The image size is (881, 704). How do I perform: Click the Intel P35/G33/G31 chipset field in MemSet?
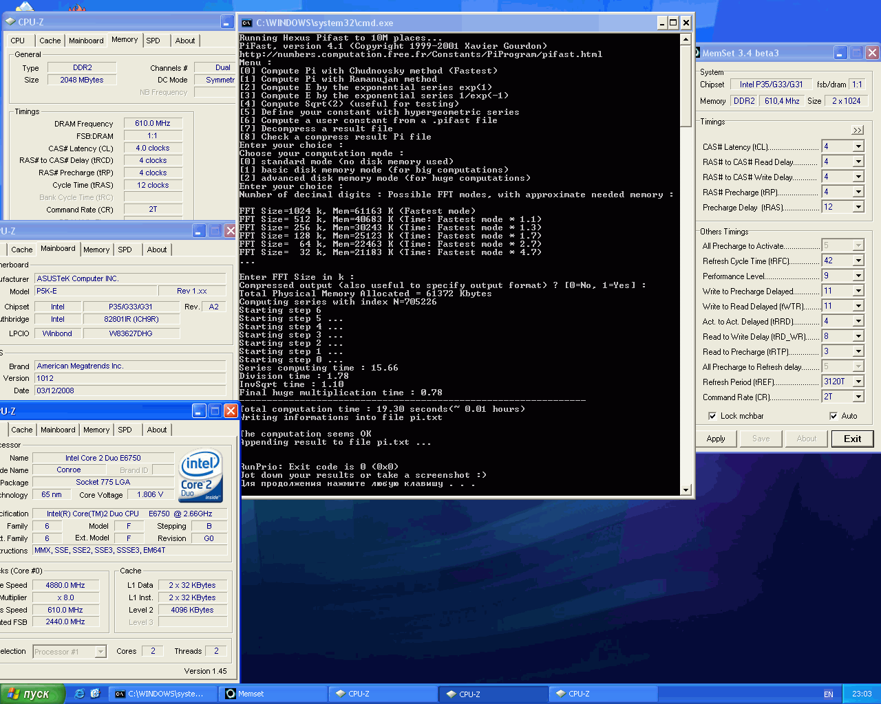pyautogui.click(x=771, y=85)
